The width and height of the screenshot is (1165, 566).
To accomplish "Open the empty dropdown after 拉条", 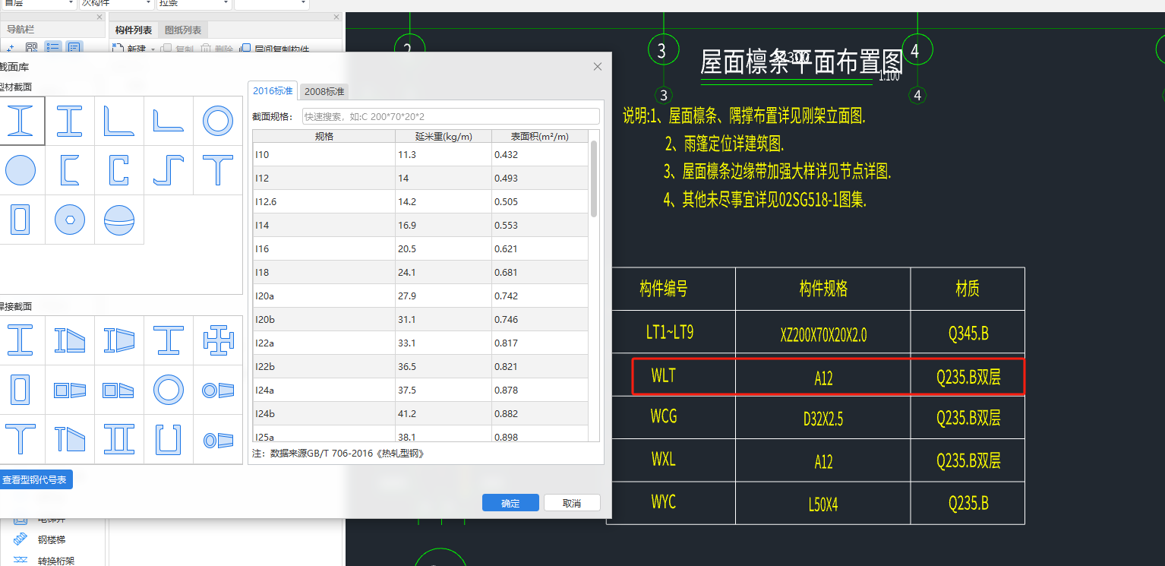I will click(271, 4).
